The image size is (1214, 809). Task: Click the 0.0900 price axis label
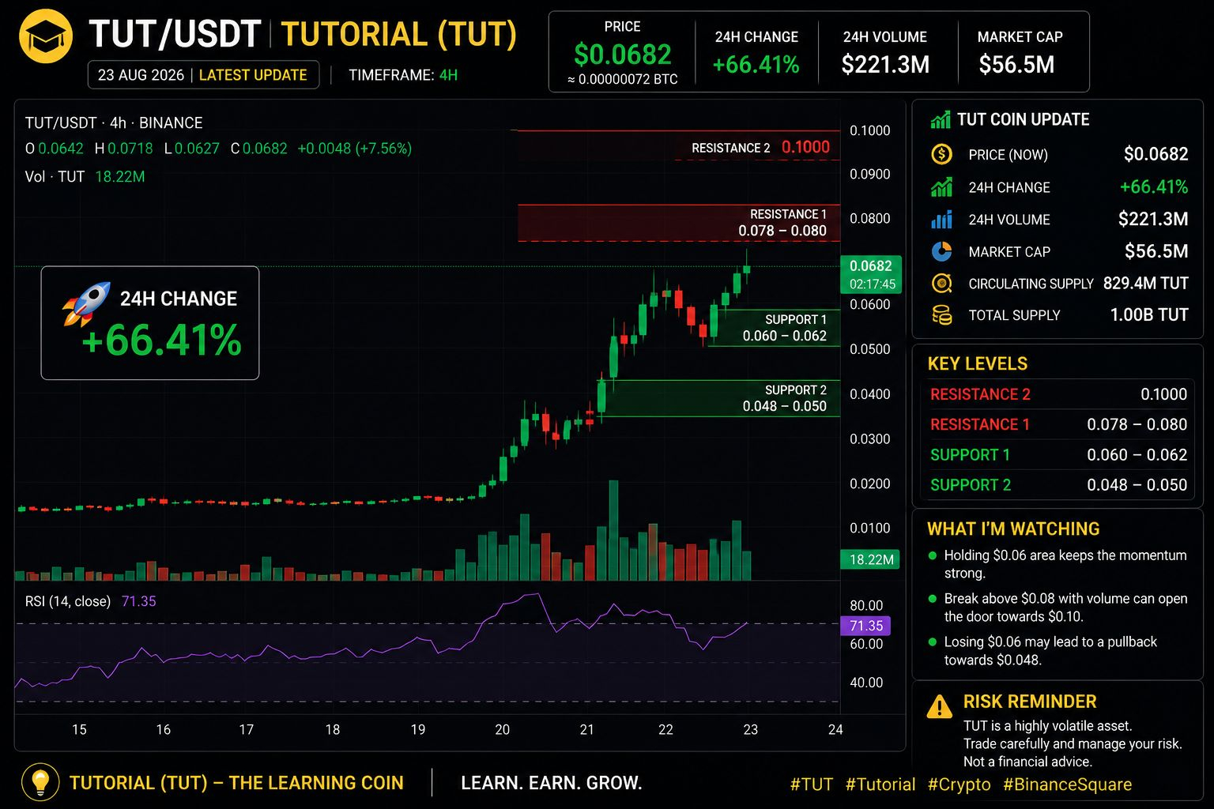(x=869, y=174)
